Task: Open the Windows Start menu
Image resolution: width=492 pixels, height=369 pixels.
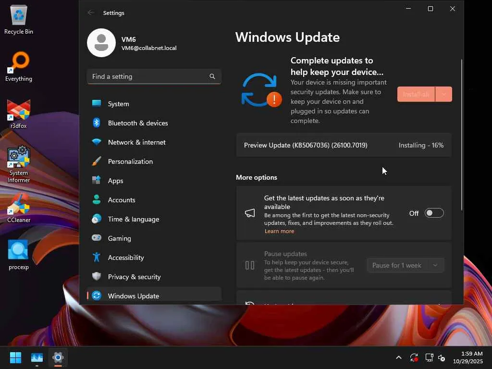Action: 15,357
